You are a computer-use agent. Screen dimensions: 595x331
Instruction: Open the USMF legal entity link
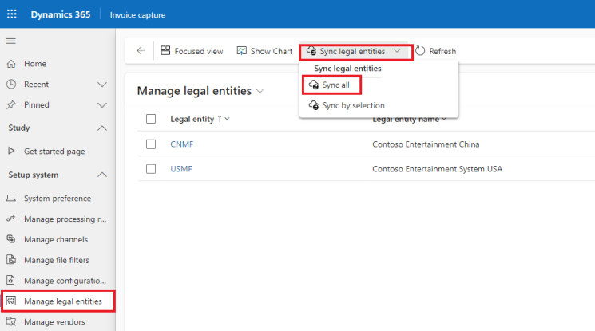pyautogui.click(x=181, y=169)
